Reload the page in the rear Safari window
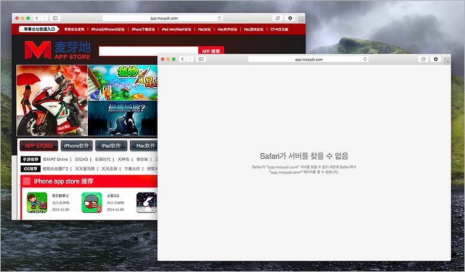465x272 pixels. 220,18
